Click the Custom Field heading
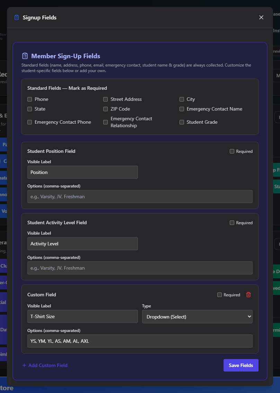This screenshot has width=280, height=393. click(42, 295)
